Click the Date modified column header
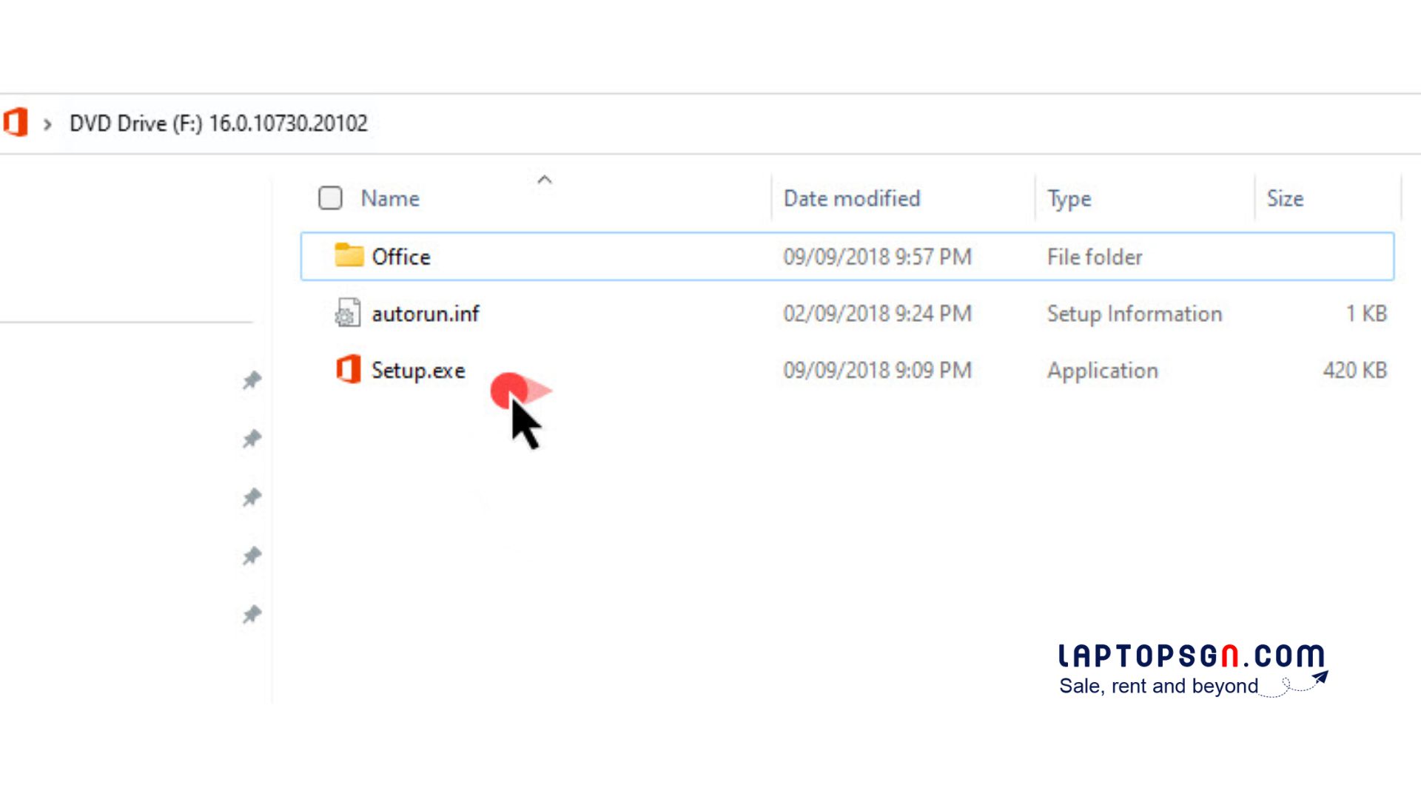 click(x=852, y=198)
